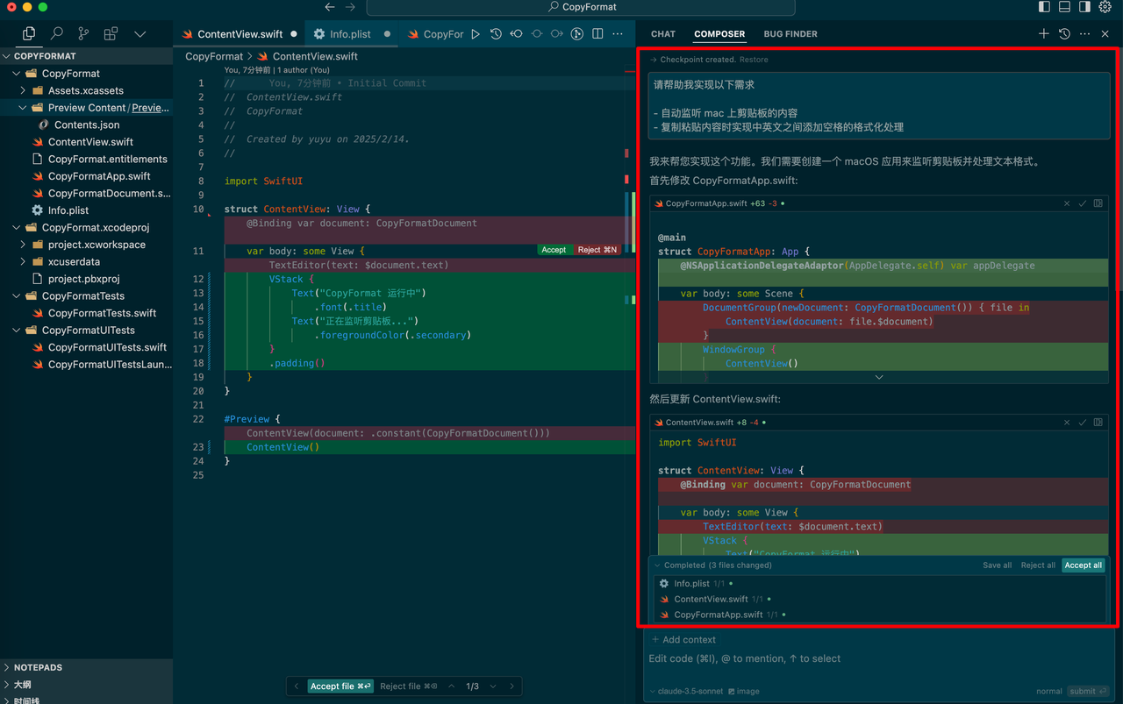Click the inline Reject ⌘N button
This screenshot has height=704, width=1123.
[597, 250]
